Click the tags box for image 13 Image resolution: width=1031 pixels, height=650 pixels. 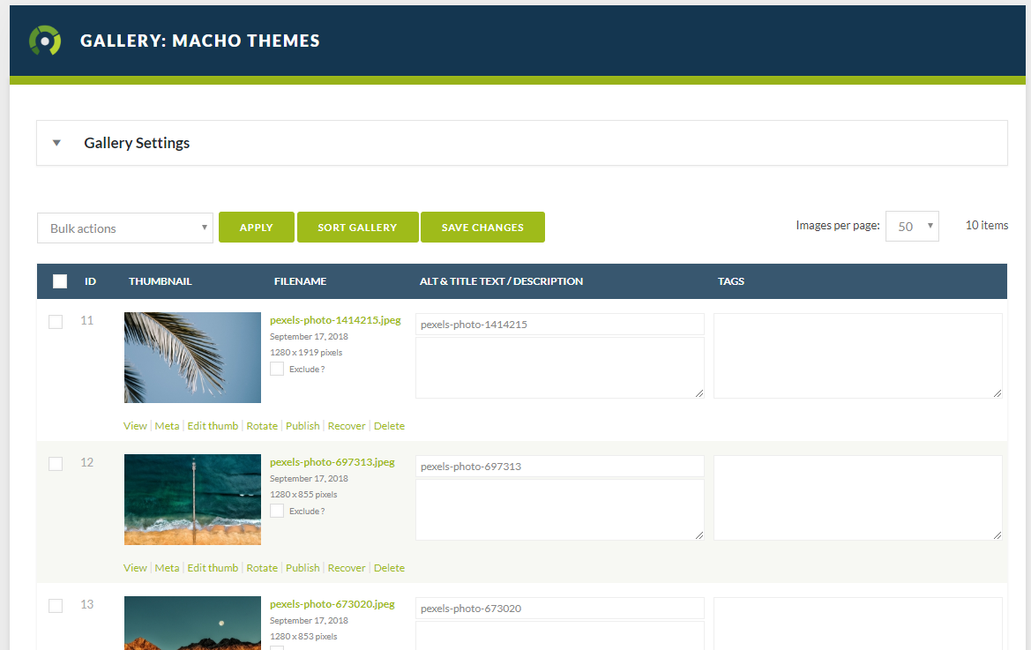click(858, 624)
